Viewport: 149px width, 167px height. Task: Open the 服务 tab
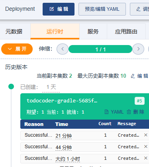(x=93, y=31)
